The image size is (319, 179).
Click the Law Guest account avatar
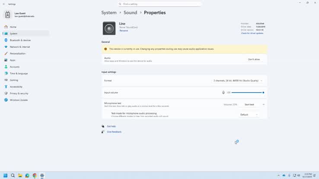pyautogui.click(x=7, y=15)
